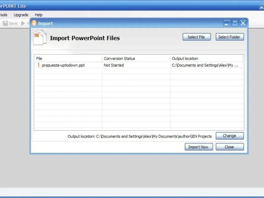Close the Import dialog with X
This screenshot has height=198, width=264.
click(243, 23)
